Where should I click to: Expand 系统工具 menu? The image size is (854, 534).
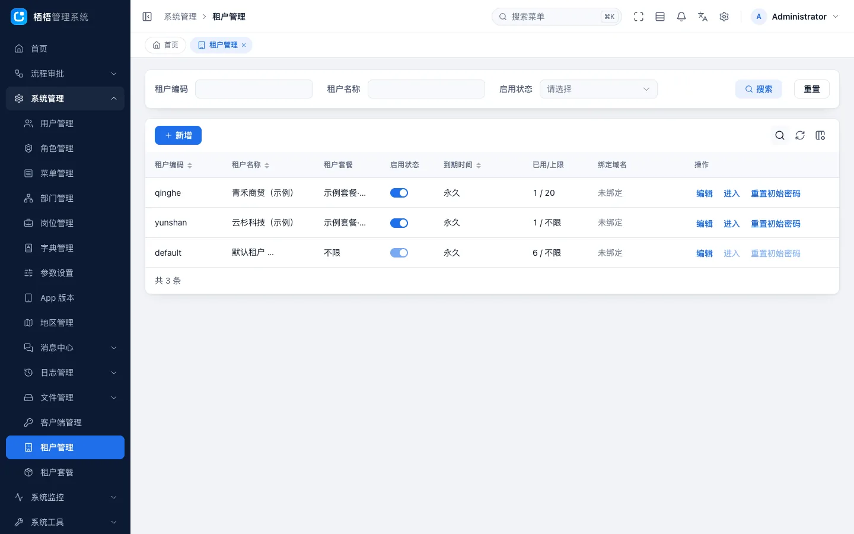coord(65,522)
